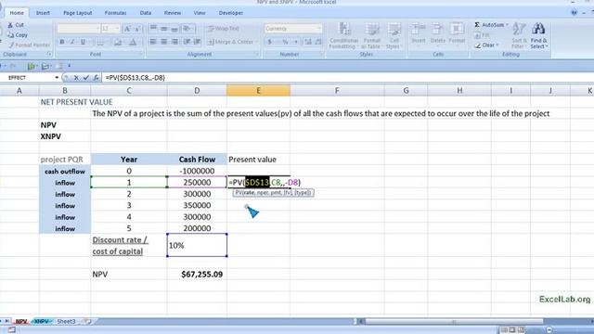Open Cell Styles gallery
Screen dimensions: 594x334
[394, 35]
